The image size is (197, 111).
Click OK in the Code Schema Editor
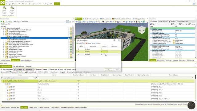(108, 70)
